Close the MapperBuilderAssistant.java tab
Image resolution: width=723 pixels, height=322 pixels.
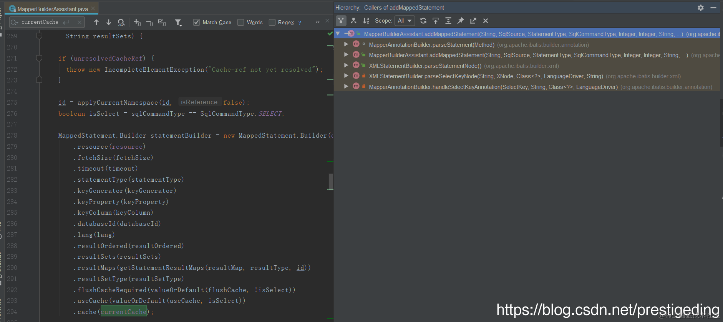click(x=93, y=8)
